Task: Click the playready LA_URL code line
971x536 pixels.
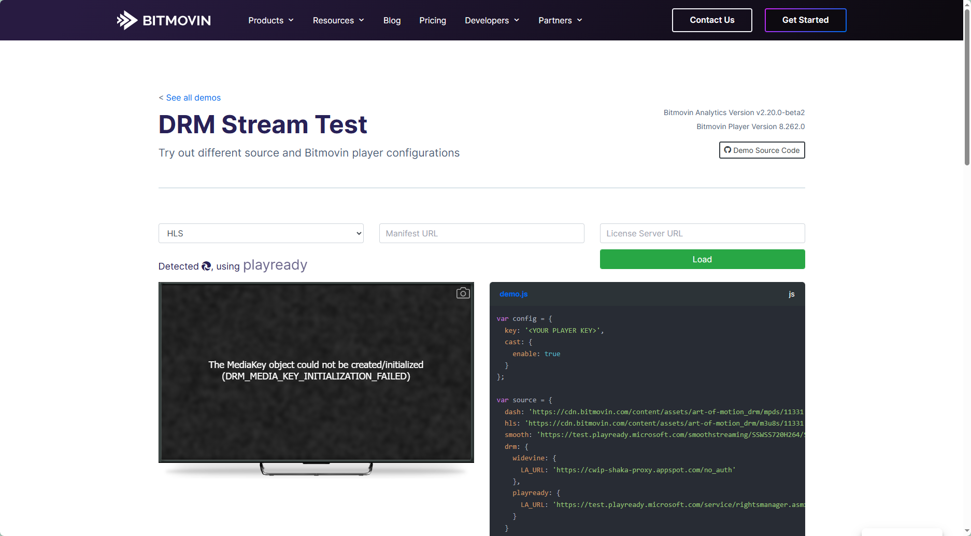Action: click(x=663, y=504)
